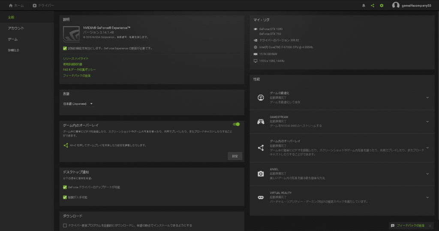Expand the ANSEL row chevron
The height and width of the screenshot is (231, 439).
(x=427, y=174)
